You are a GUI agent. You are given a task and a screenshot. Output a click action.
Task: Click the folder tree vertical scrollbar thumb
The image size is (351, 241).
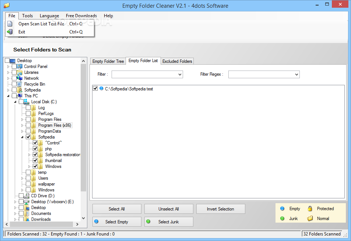(83, 127)
